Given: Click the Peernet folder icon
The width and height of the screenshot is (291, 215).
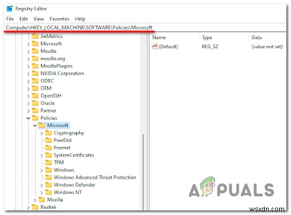Looking at the screenshot, I should click(48, 147).
